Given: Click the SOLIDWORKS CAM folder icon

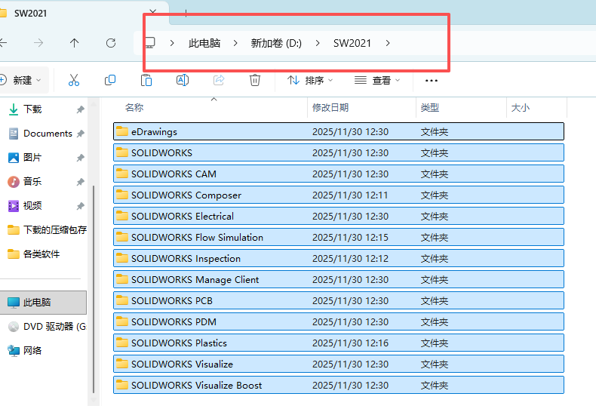Looking at the screenshot, I should (122, 174).
